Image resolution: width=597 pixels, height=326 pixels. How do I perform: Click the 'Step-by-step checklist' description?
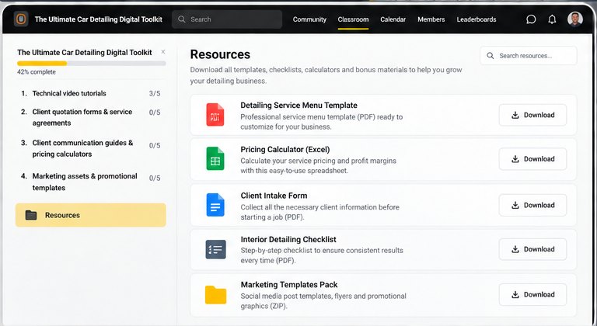[322, 255]
